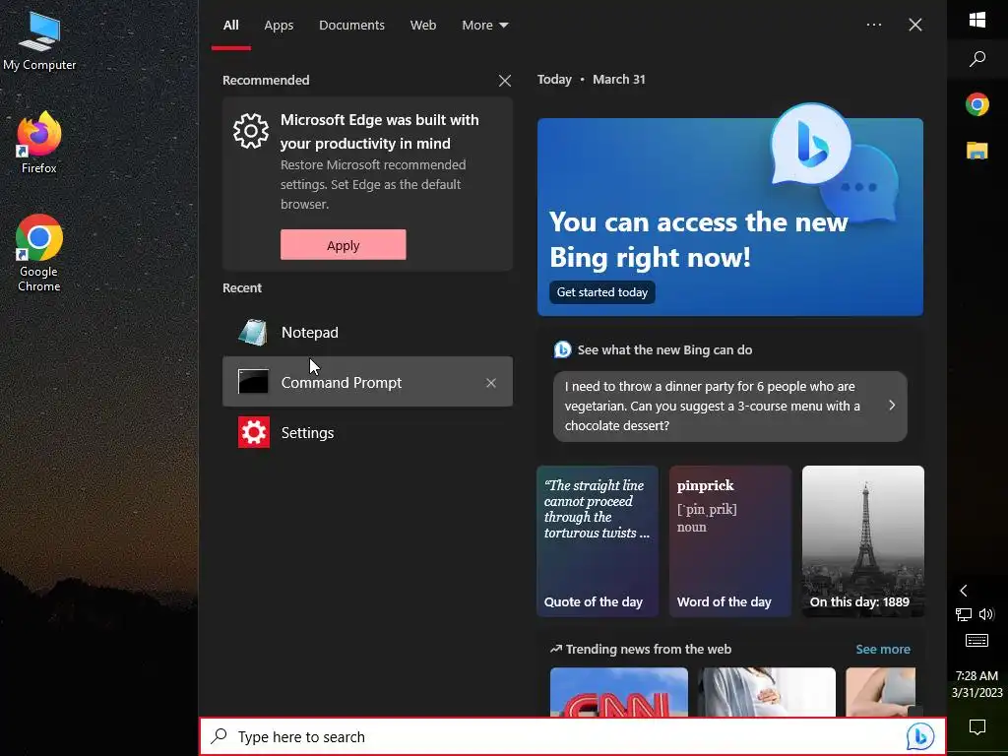Image resolution: width=1008 pixels, height=756 pixels.
Task: Open the new Bing banner
Action: point(730,217)
